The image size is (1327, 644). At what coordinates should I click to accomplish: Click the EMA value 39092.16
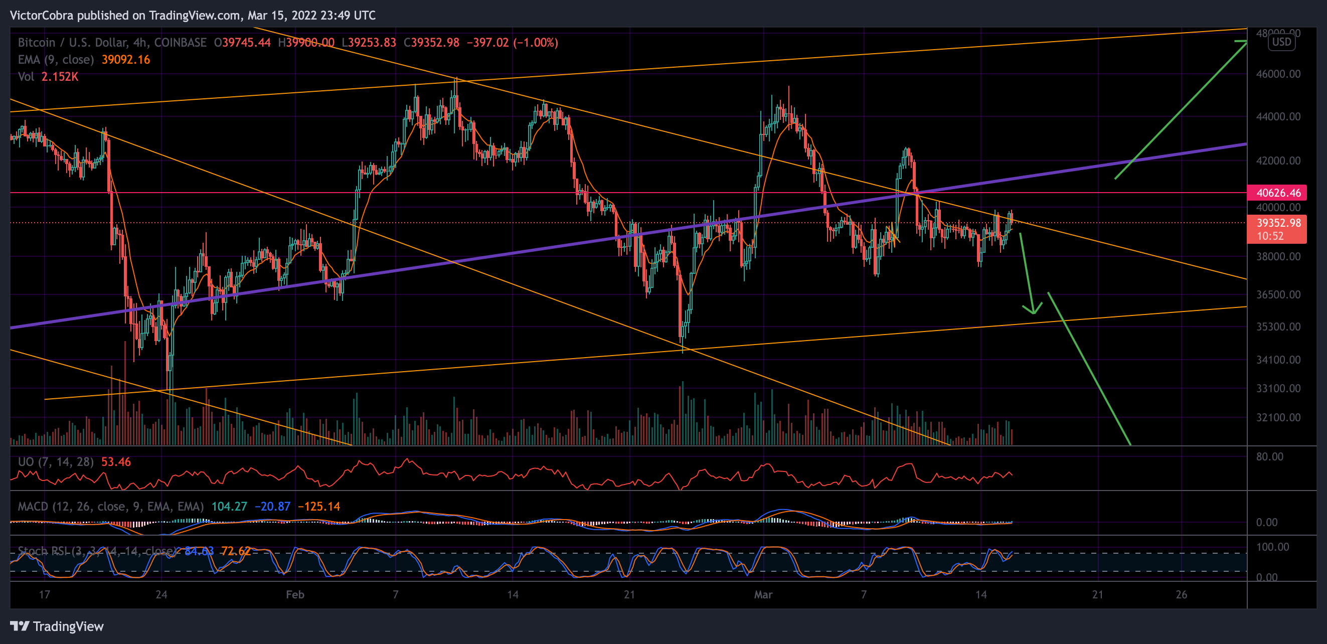[126, 59]
